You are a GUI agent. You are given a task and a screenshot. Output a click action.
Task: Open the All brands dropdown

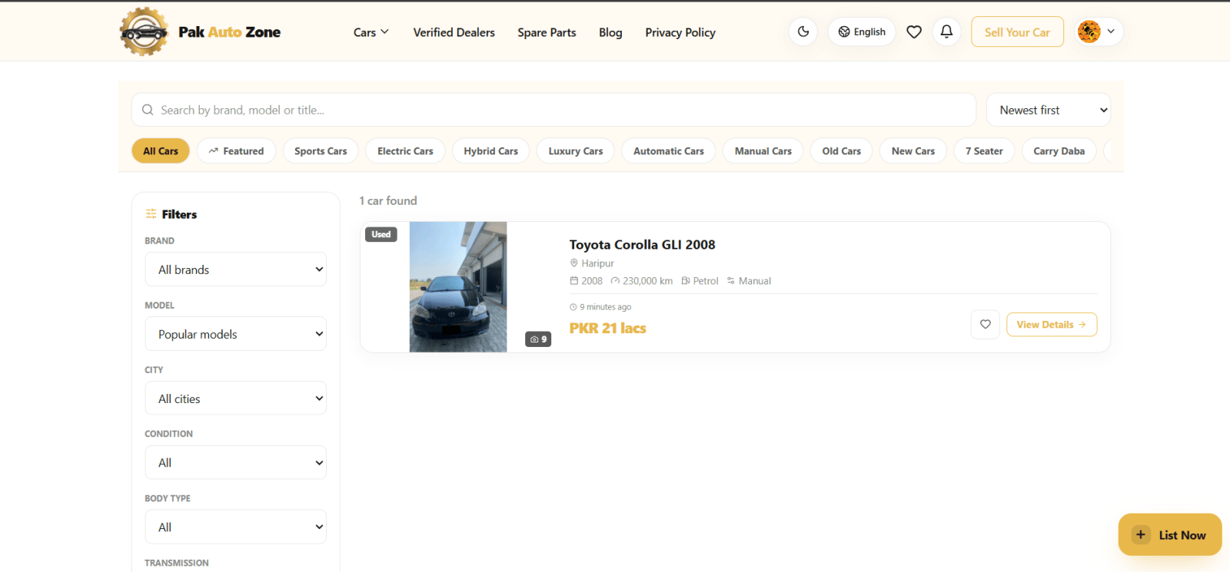pos(236,269)
